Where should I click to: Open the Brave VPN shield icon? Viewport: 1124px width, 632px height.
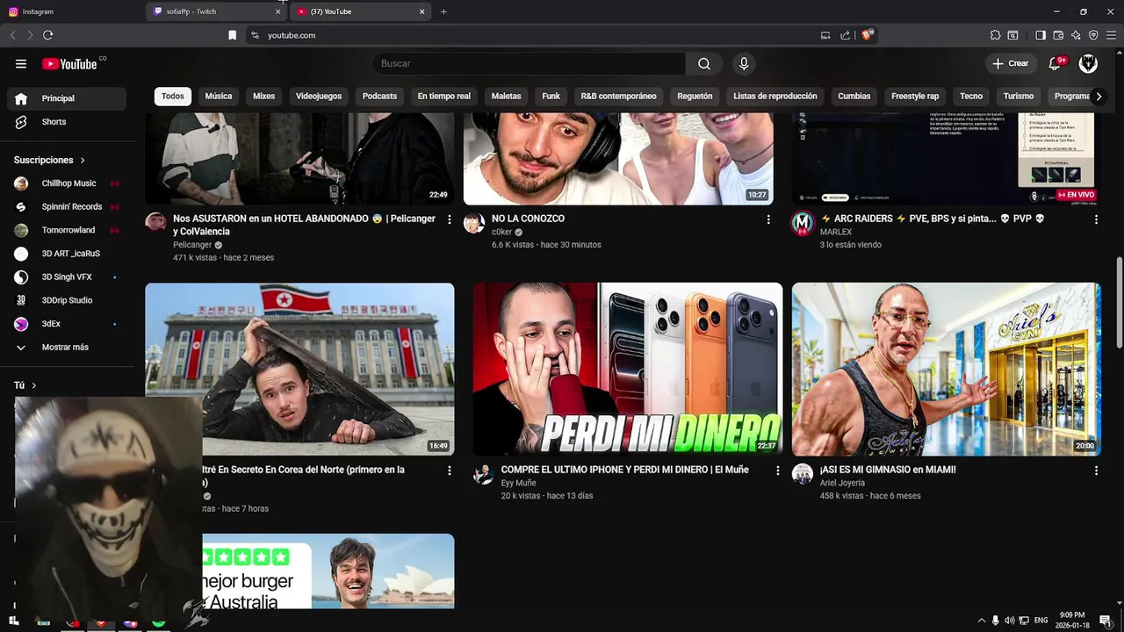[1093, 35]
